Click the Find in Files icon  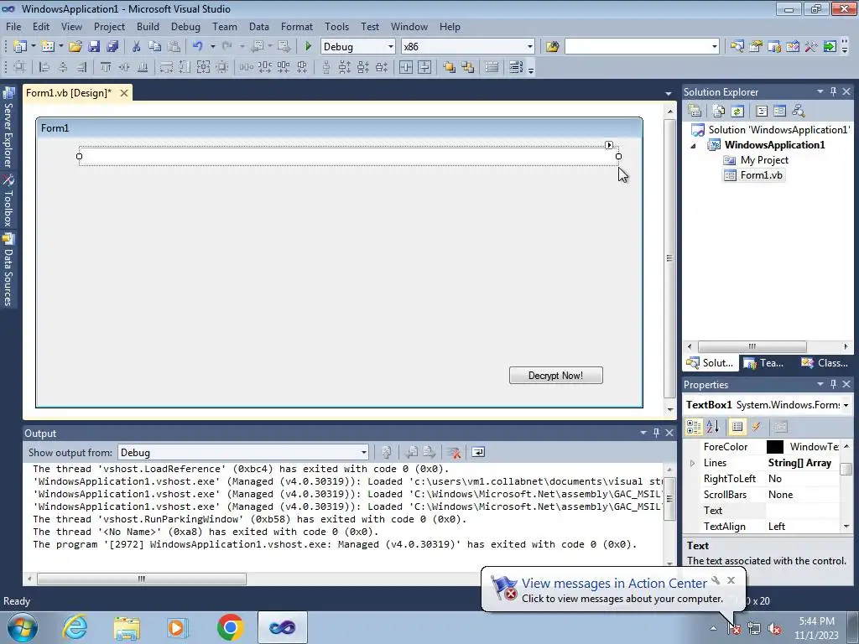click(x=552, y=47)
